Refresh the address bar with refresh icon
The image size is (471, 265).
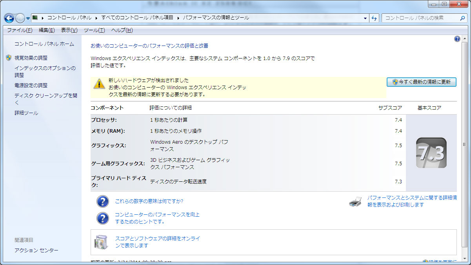(x=374, y=18)
